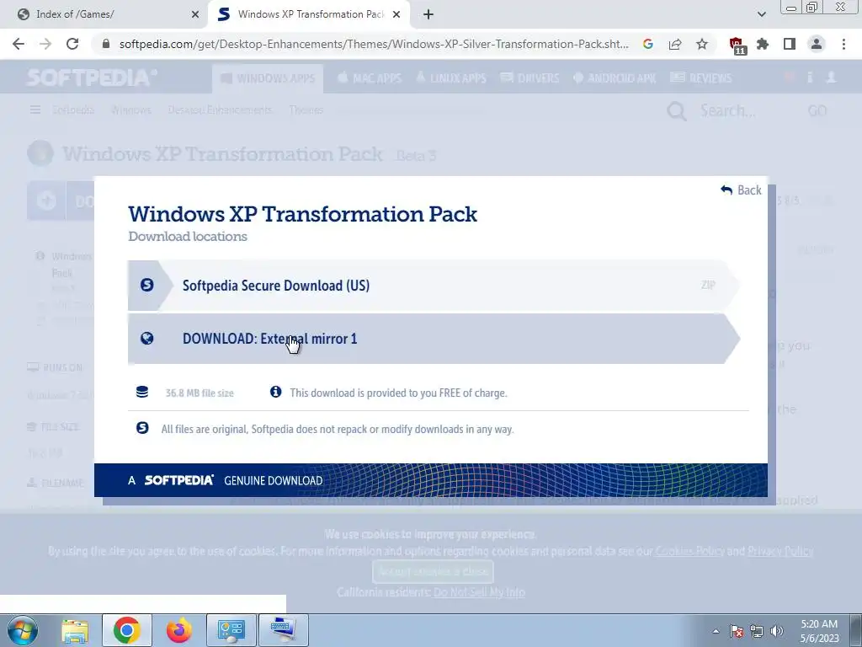
Task: Click the GO search button
Action: (x=817, y=110)
